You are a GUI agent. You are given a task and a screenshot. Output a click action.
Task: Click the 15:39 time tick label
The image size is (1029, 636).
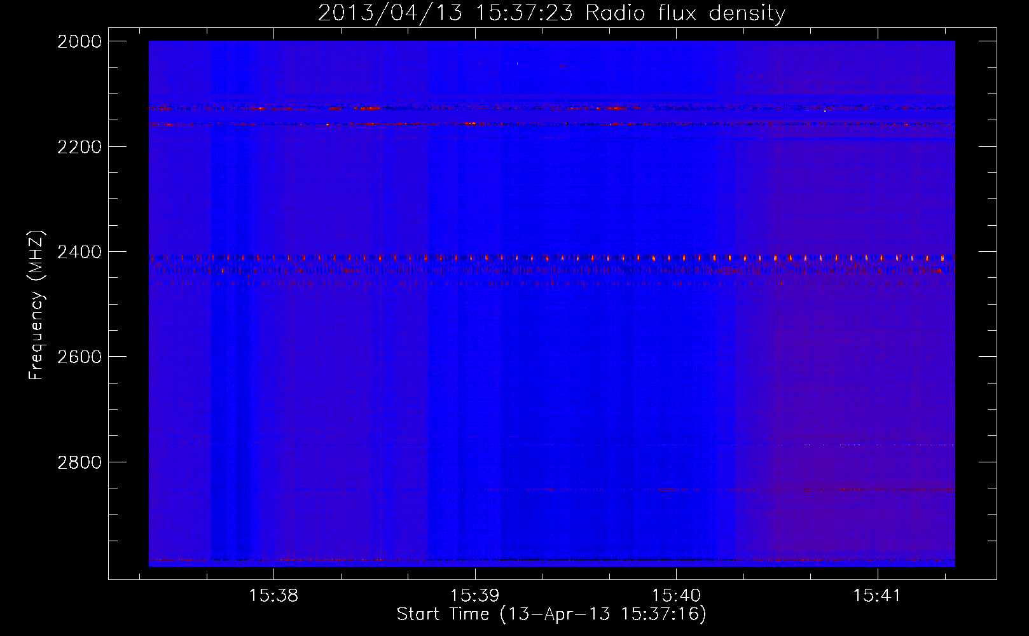pos(475,595)
